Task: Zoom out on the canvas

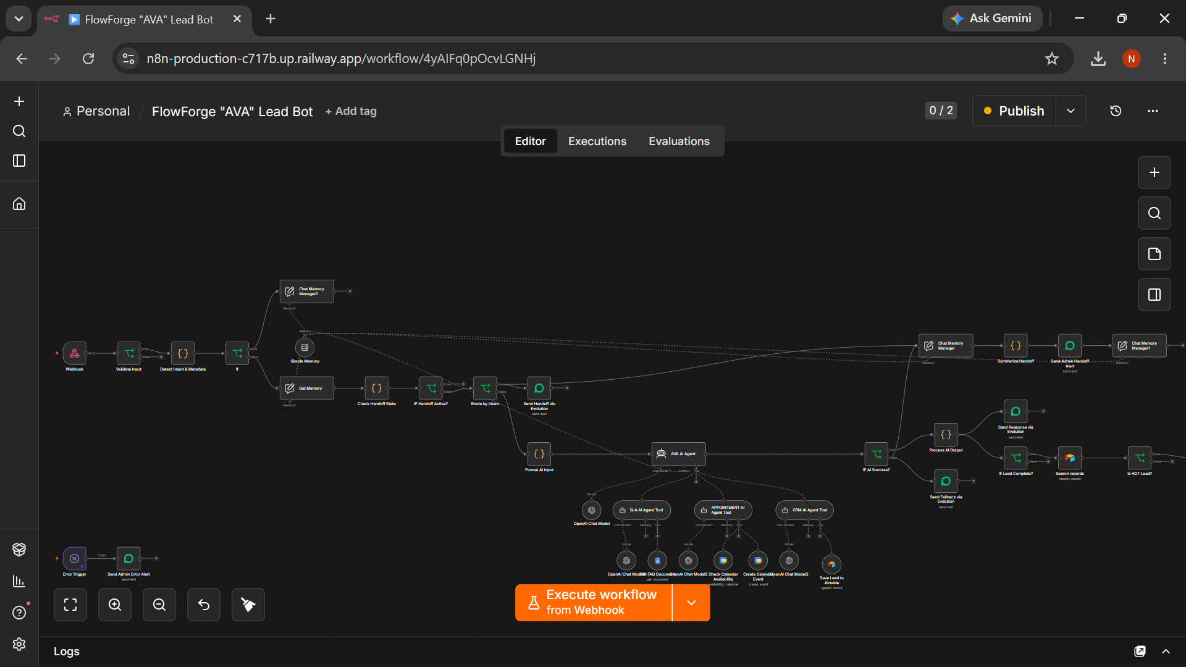Action: (x=159, y=605)
